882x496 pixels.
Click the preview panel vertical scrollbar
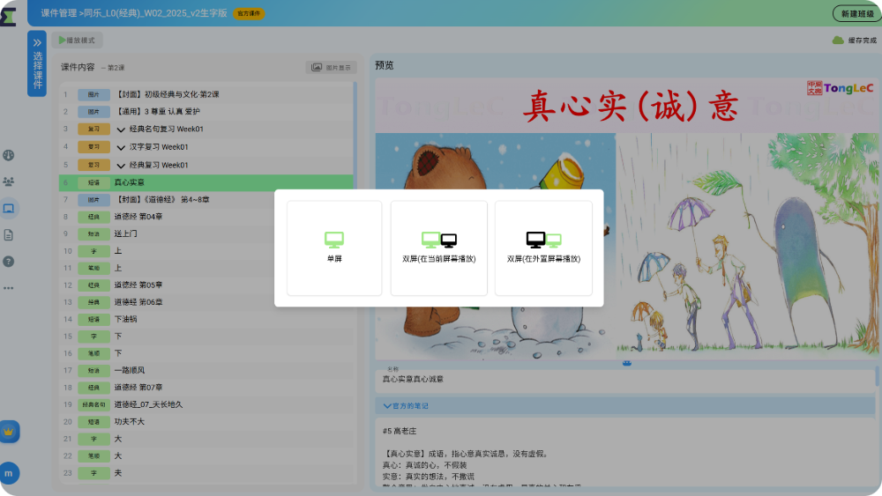[877, 376]
